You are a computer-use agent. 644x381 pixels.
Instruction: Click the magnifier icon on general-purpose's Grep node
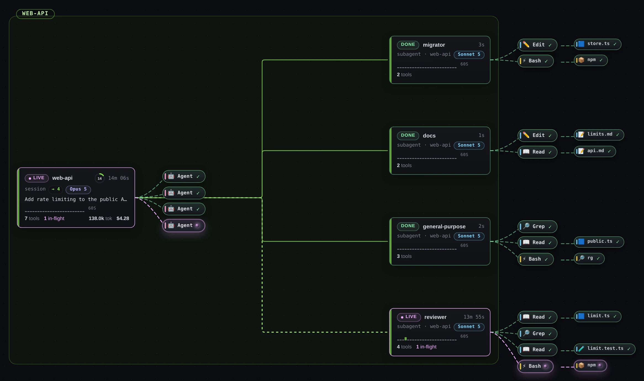tap(526, 226)
